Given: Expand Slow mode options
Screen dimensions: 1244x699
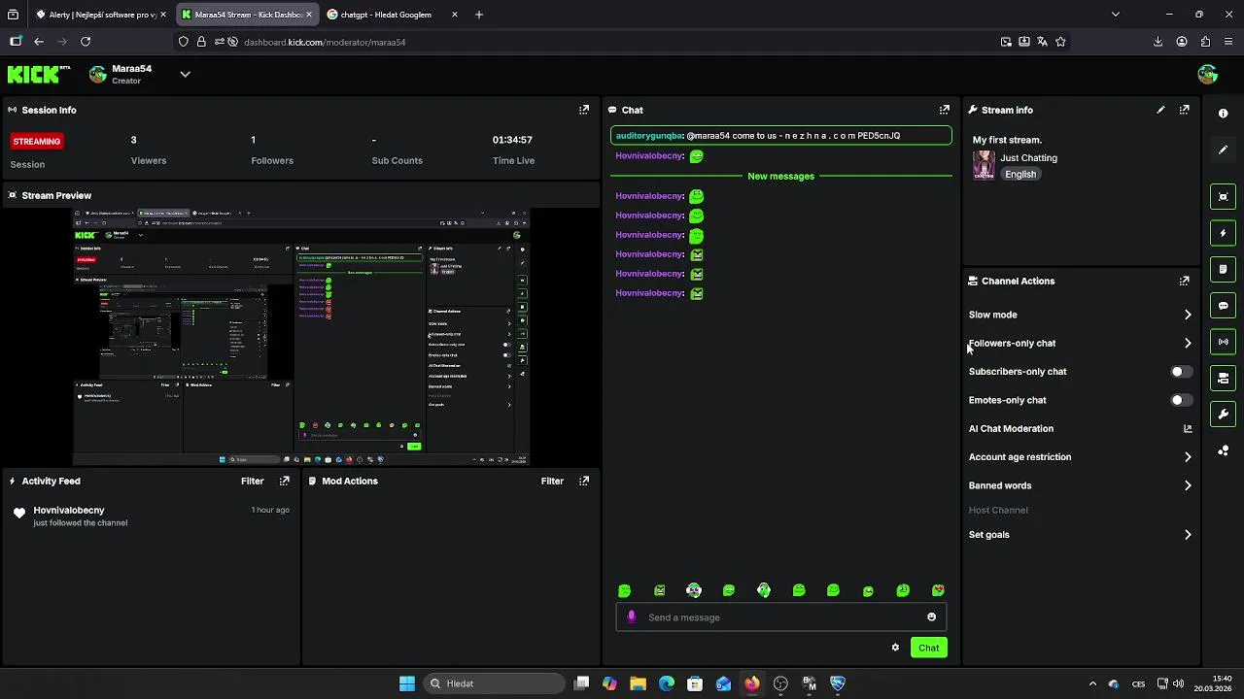Looking at the screenshot, I should point(1188,315).
